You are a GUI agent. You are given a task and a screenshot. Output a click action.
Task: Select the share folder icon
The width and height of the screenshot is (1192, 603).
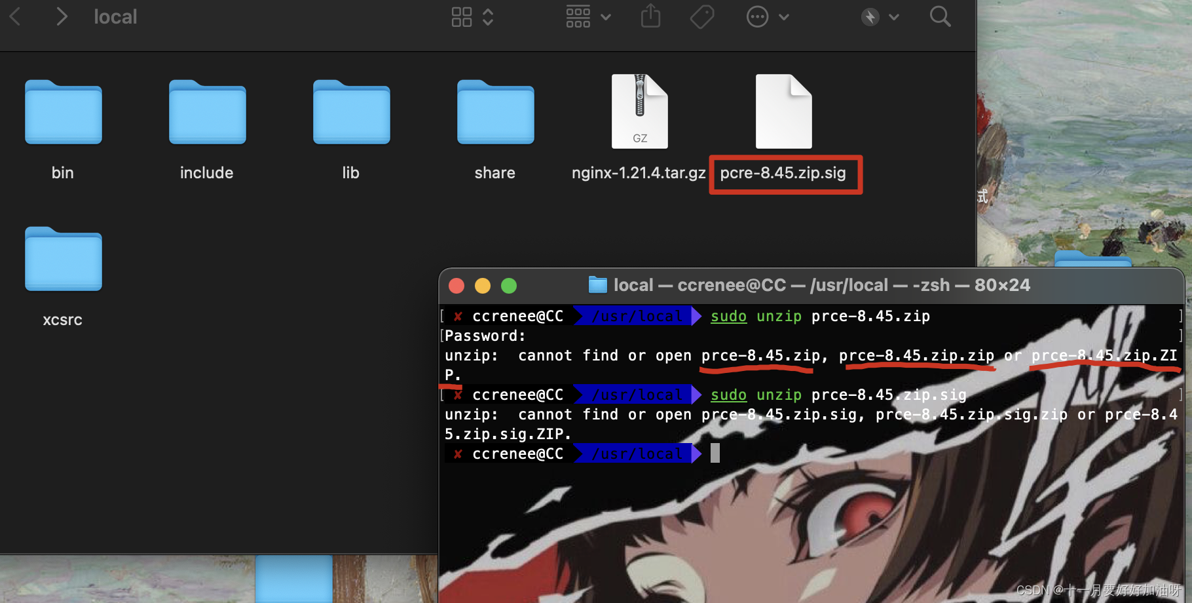coord(495,112)
